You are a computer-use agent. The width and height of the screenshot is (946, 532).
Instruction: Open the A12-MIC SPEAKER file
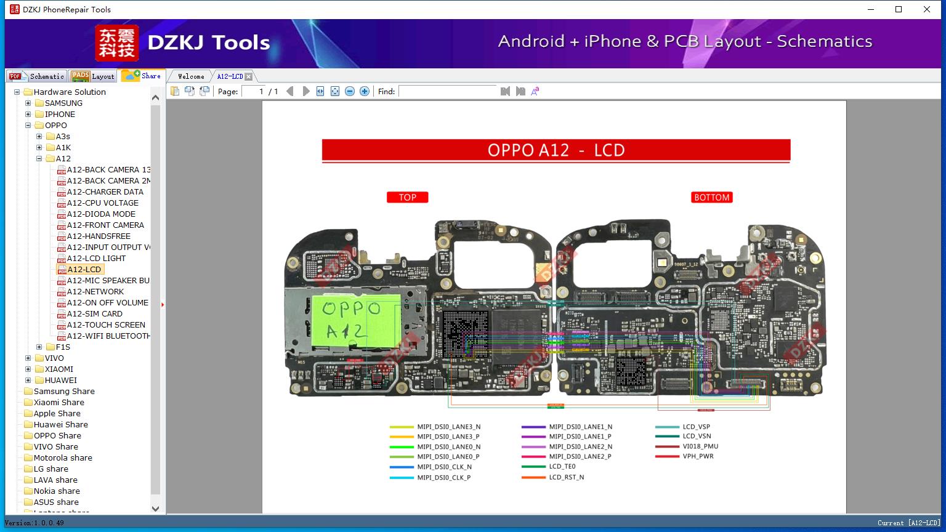tap(108, 281)
